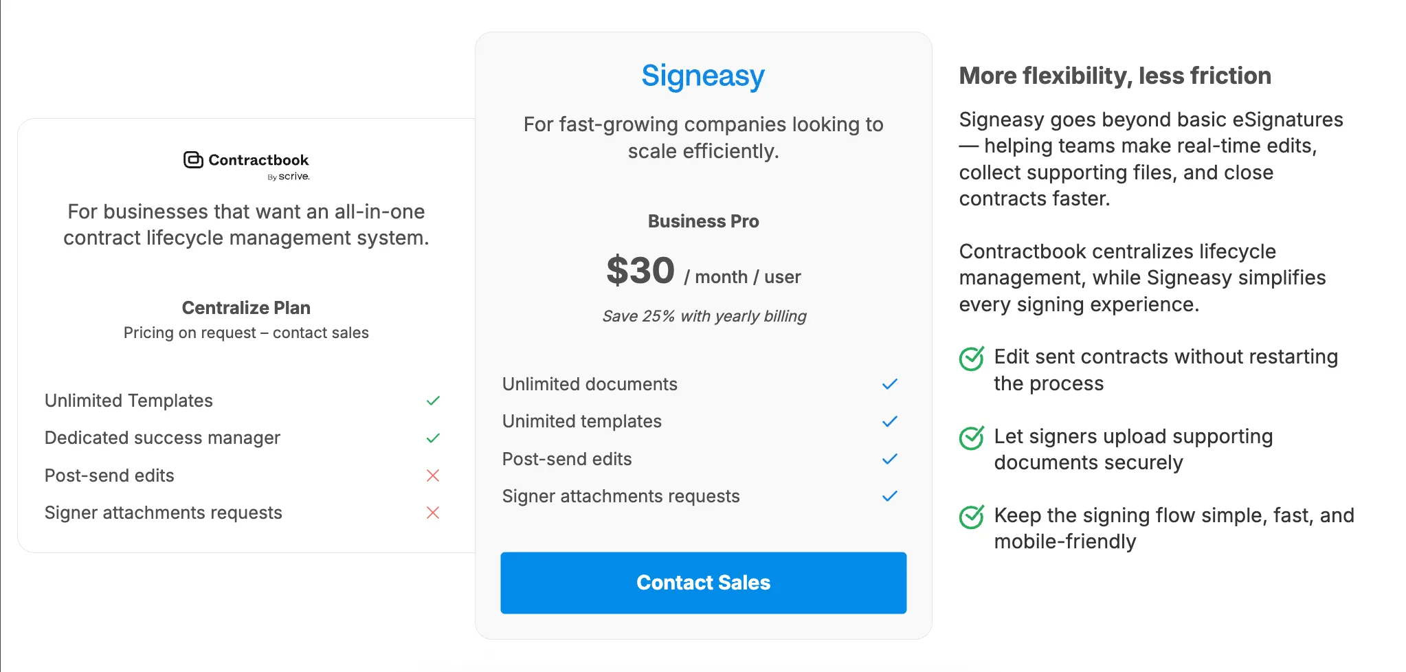The width and height of the screenshot is (1406, 672).
Task: Click blue checkmark for Signeasy Post-send edits
Action: (890, 459)
